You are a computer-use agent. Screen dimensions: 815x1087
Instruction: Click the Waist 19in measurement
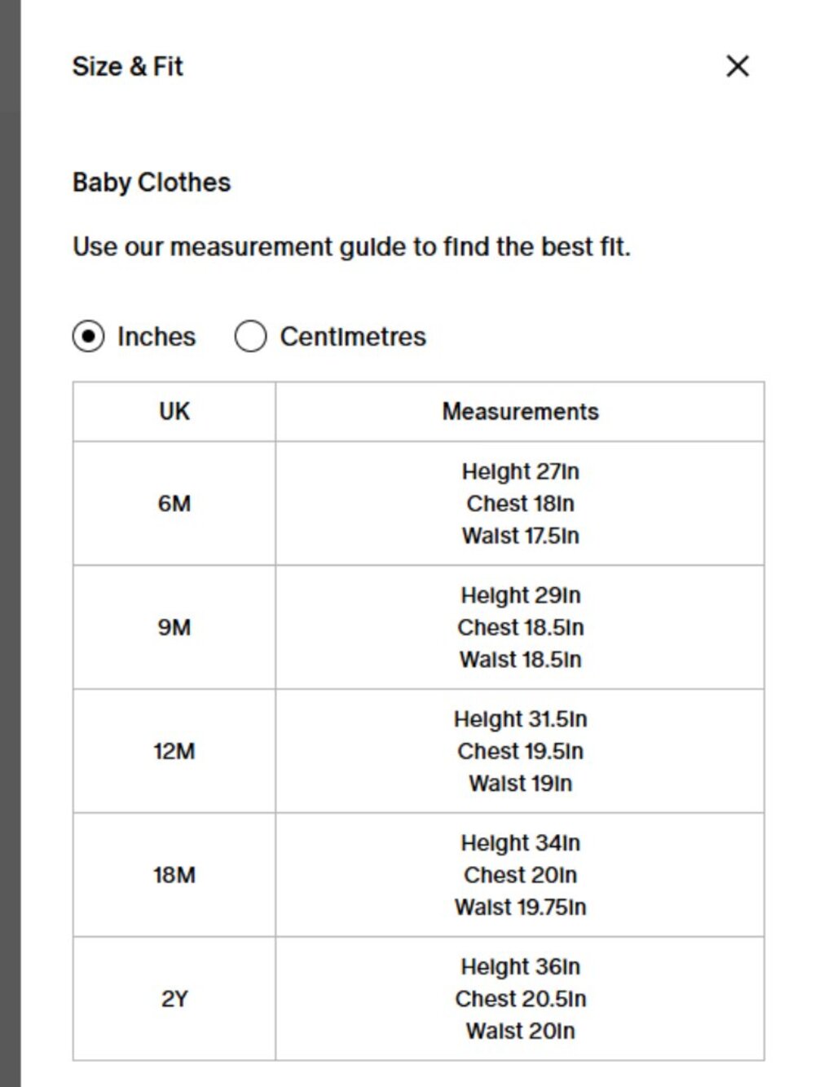point(520,784)
